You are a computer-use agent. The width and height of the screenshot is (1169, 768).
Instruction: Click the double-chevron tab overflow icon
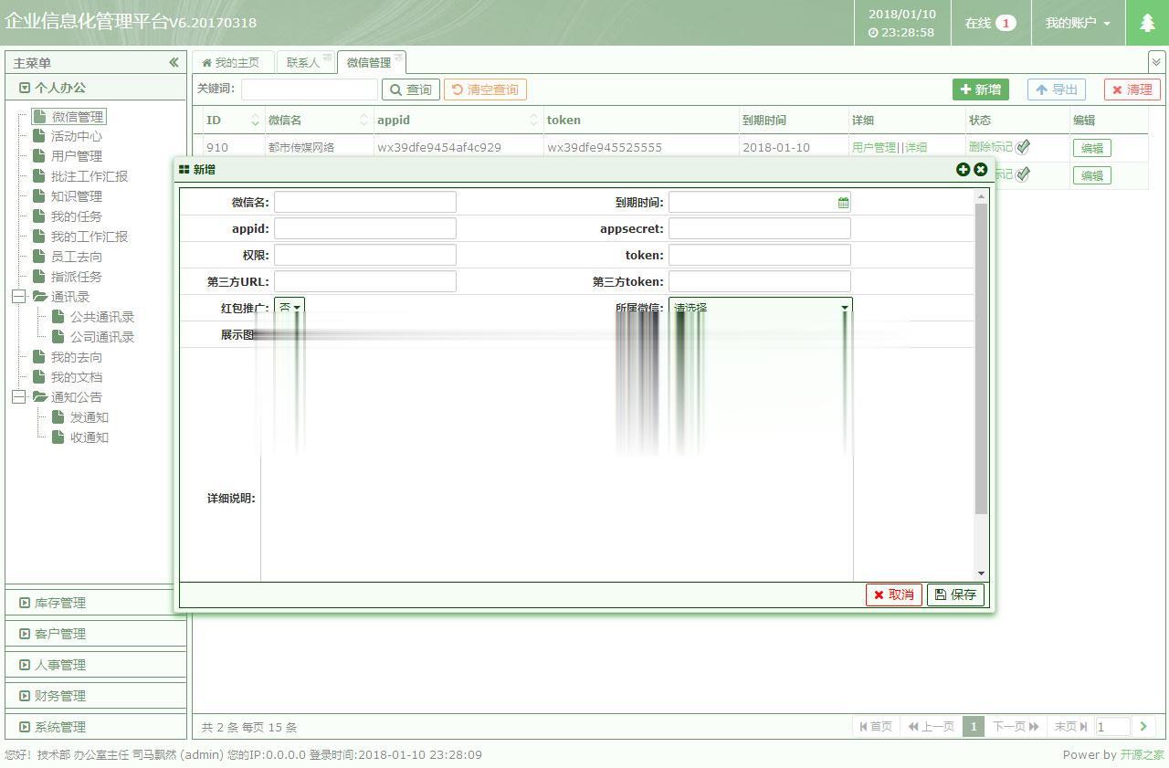1156,62
